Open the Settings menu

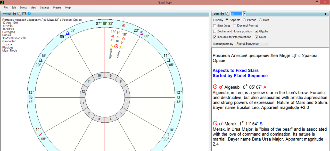point(45,7)
